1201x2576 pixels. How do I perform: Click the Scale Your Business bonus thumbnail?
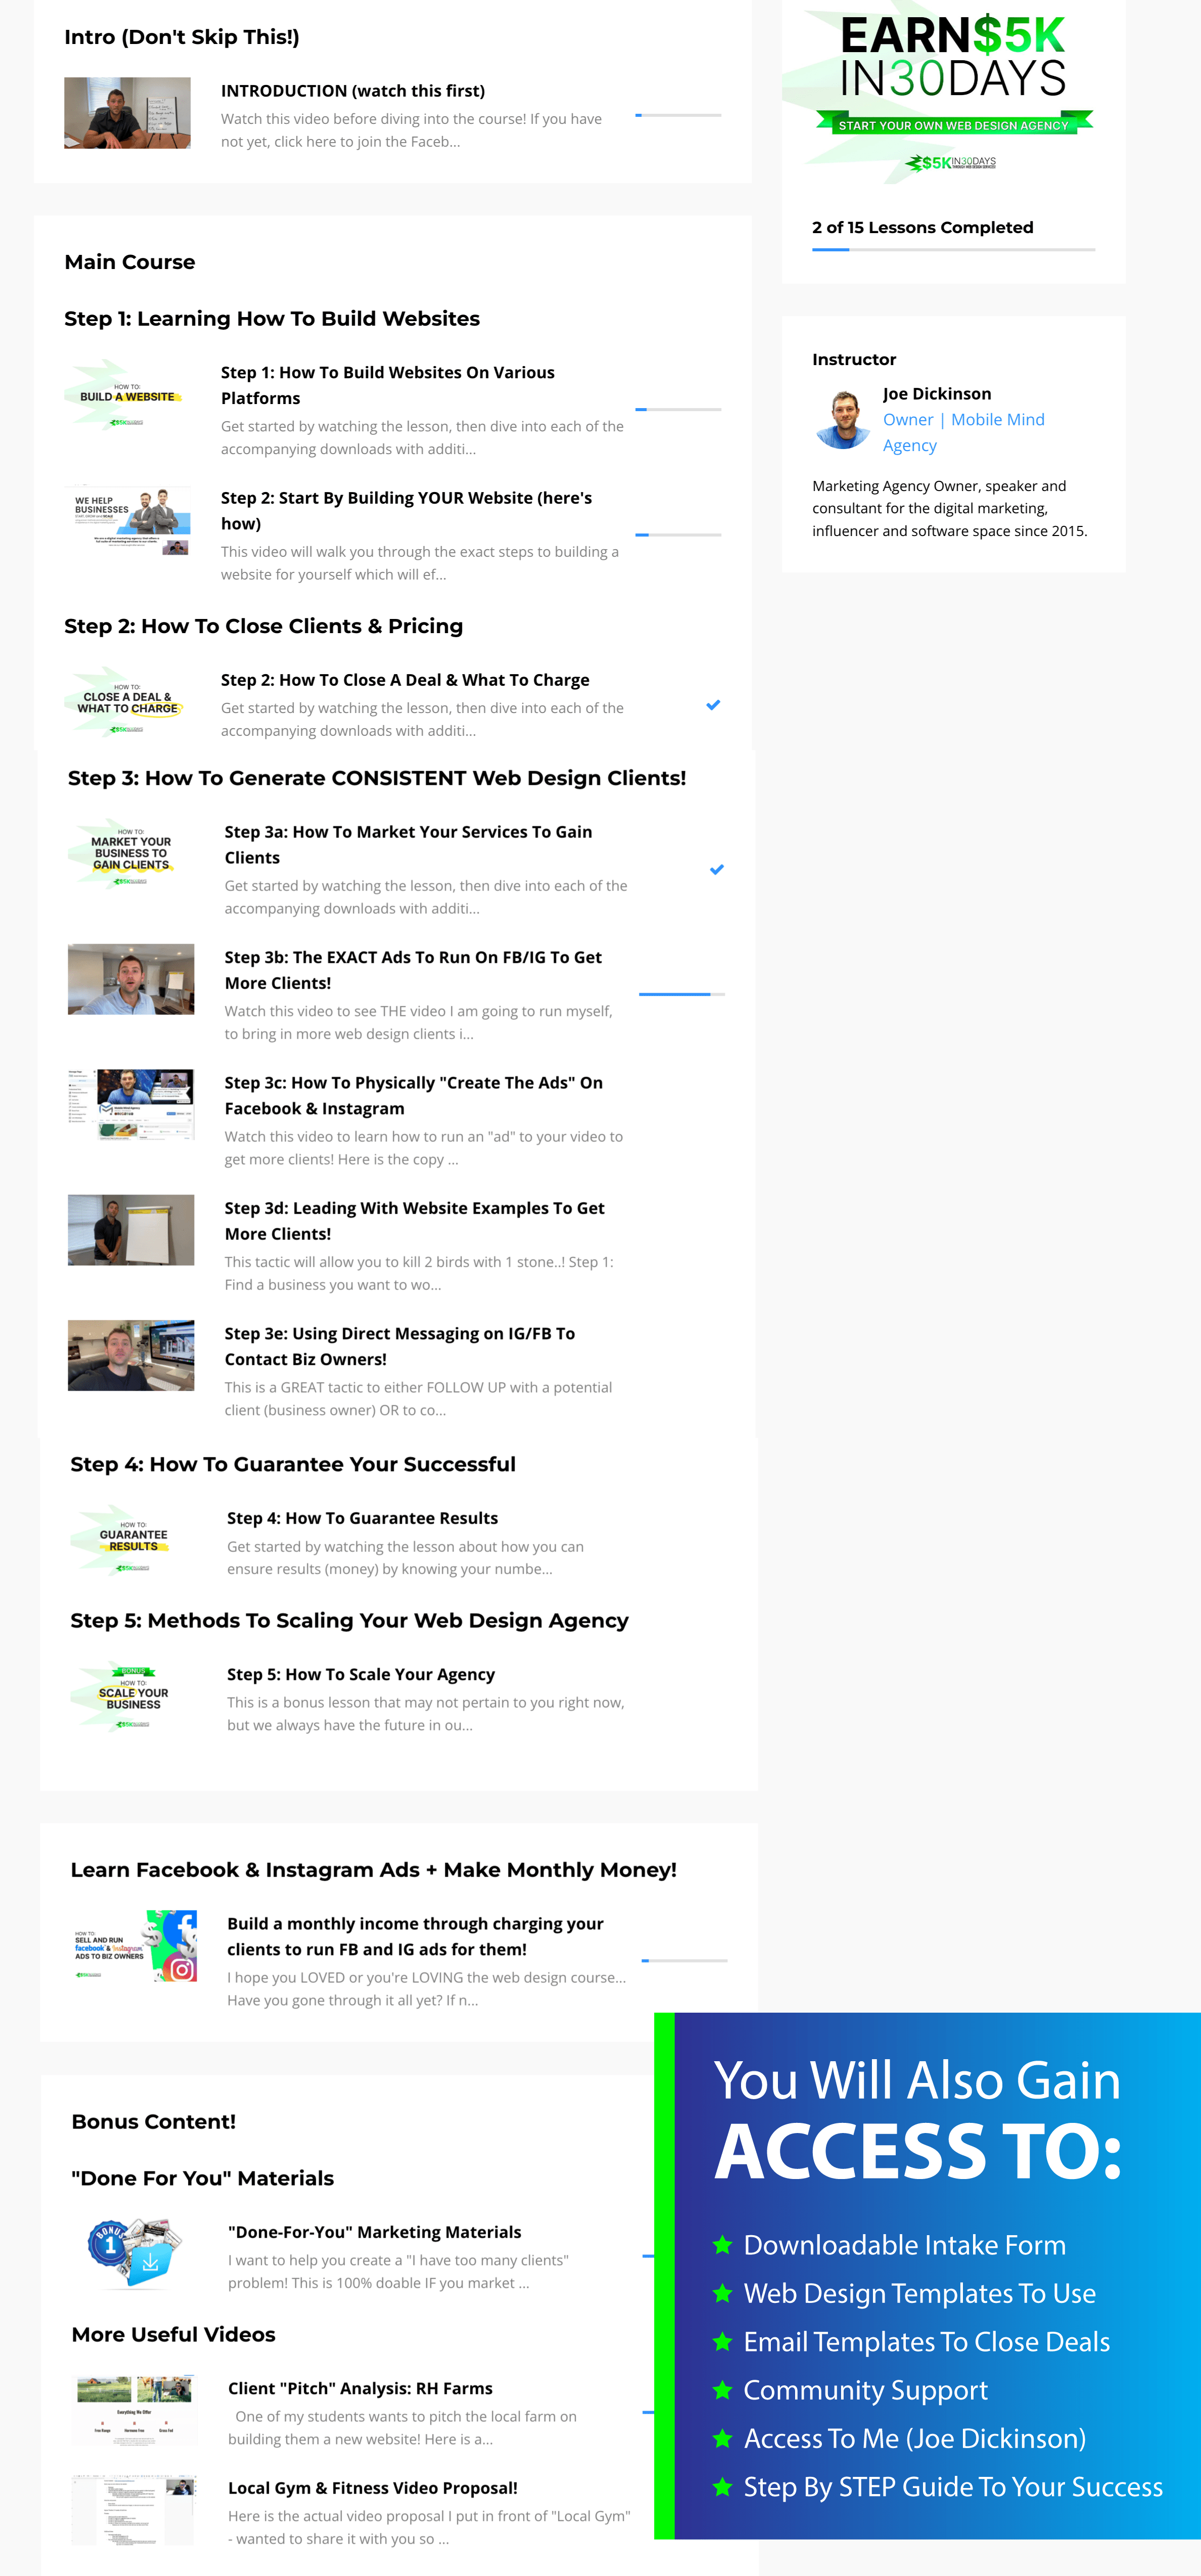134,1696
